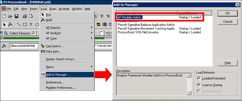
Task: Select the Text tool
Action: [x=31, y=24]
